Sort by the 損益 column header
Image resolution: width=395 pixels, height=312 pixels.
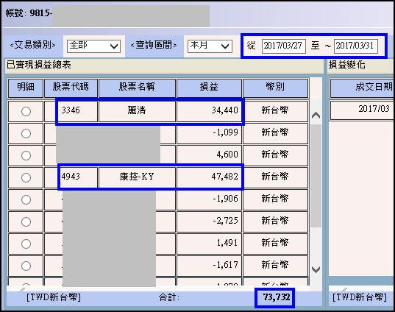click(x=209, y=88)
